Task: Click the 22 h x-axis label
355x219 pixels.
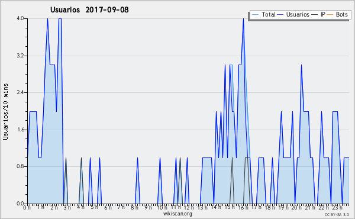Action: click(x=324, y=208)
